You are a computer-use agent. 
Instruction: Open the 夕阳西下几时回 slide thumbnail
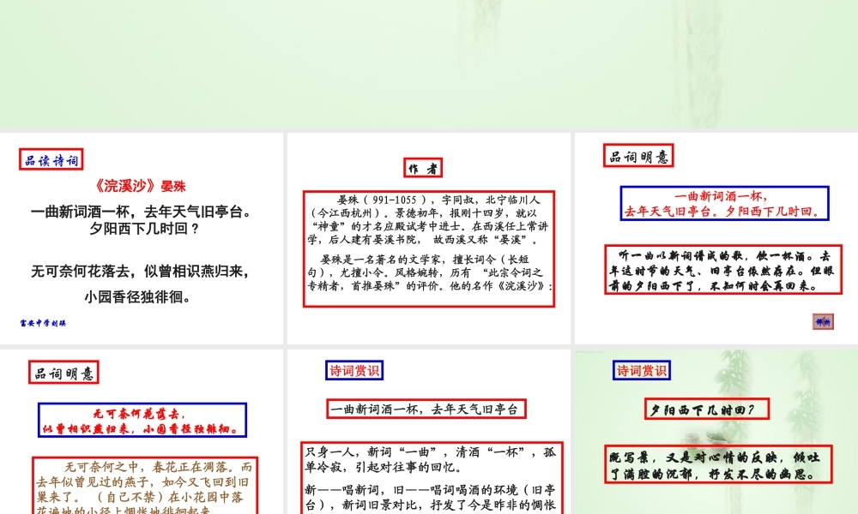[716, 432]
